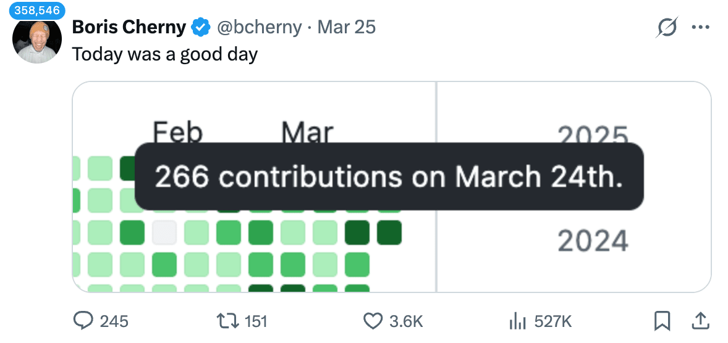Click the reply comment icon
This screenshot has width=728, height=343.
point(83,321)
